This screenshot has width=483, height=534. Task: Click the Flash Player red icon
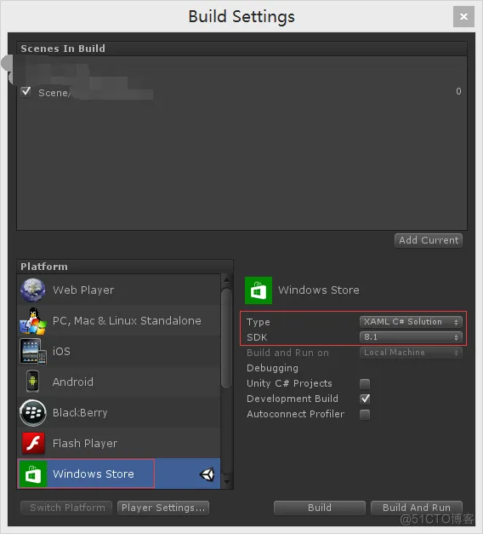click(x=33, y=444)
